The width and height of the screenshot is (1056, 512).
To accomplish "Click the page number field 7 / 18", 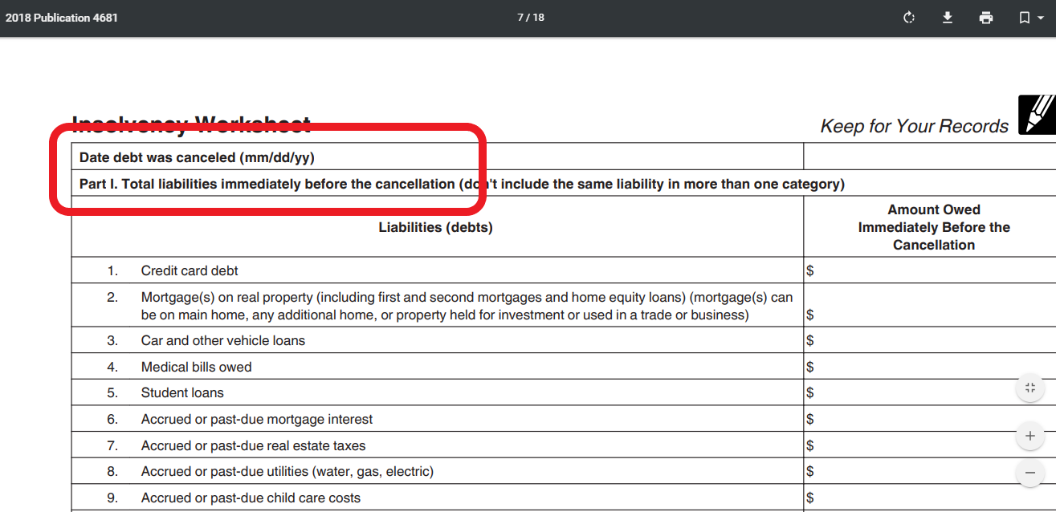I will pos(530,18).
